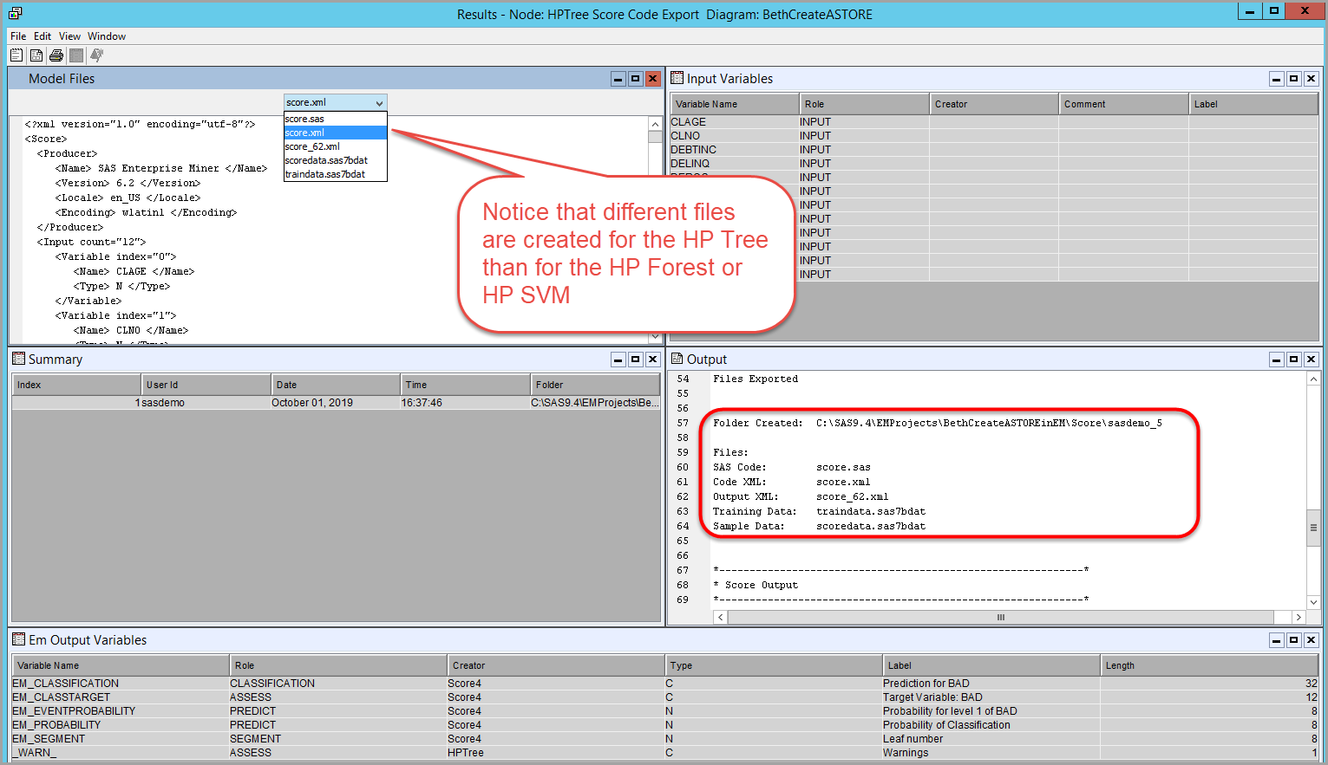Click the Output panel title icon
The image size is (1328, 765).
tap(677, 359)
